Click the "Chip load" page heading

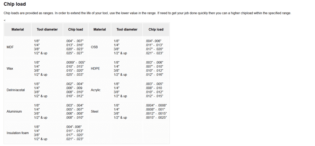pyautogui.click(x=15, y=4)
